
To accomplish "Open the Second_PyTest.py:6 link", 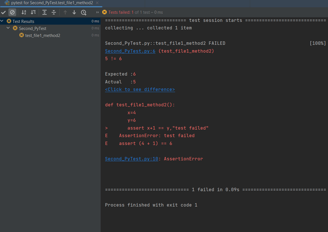I will coord(130,51).
